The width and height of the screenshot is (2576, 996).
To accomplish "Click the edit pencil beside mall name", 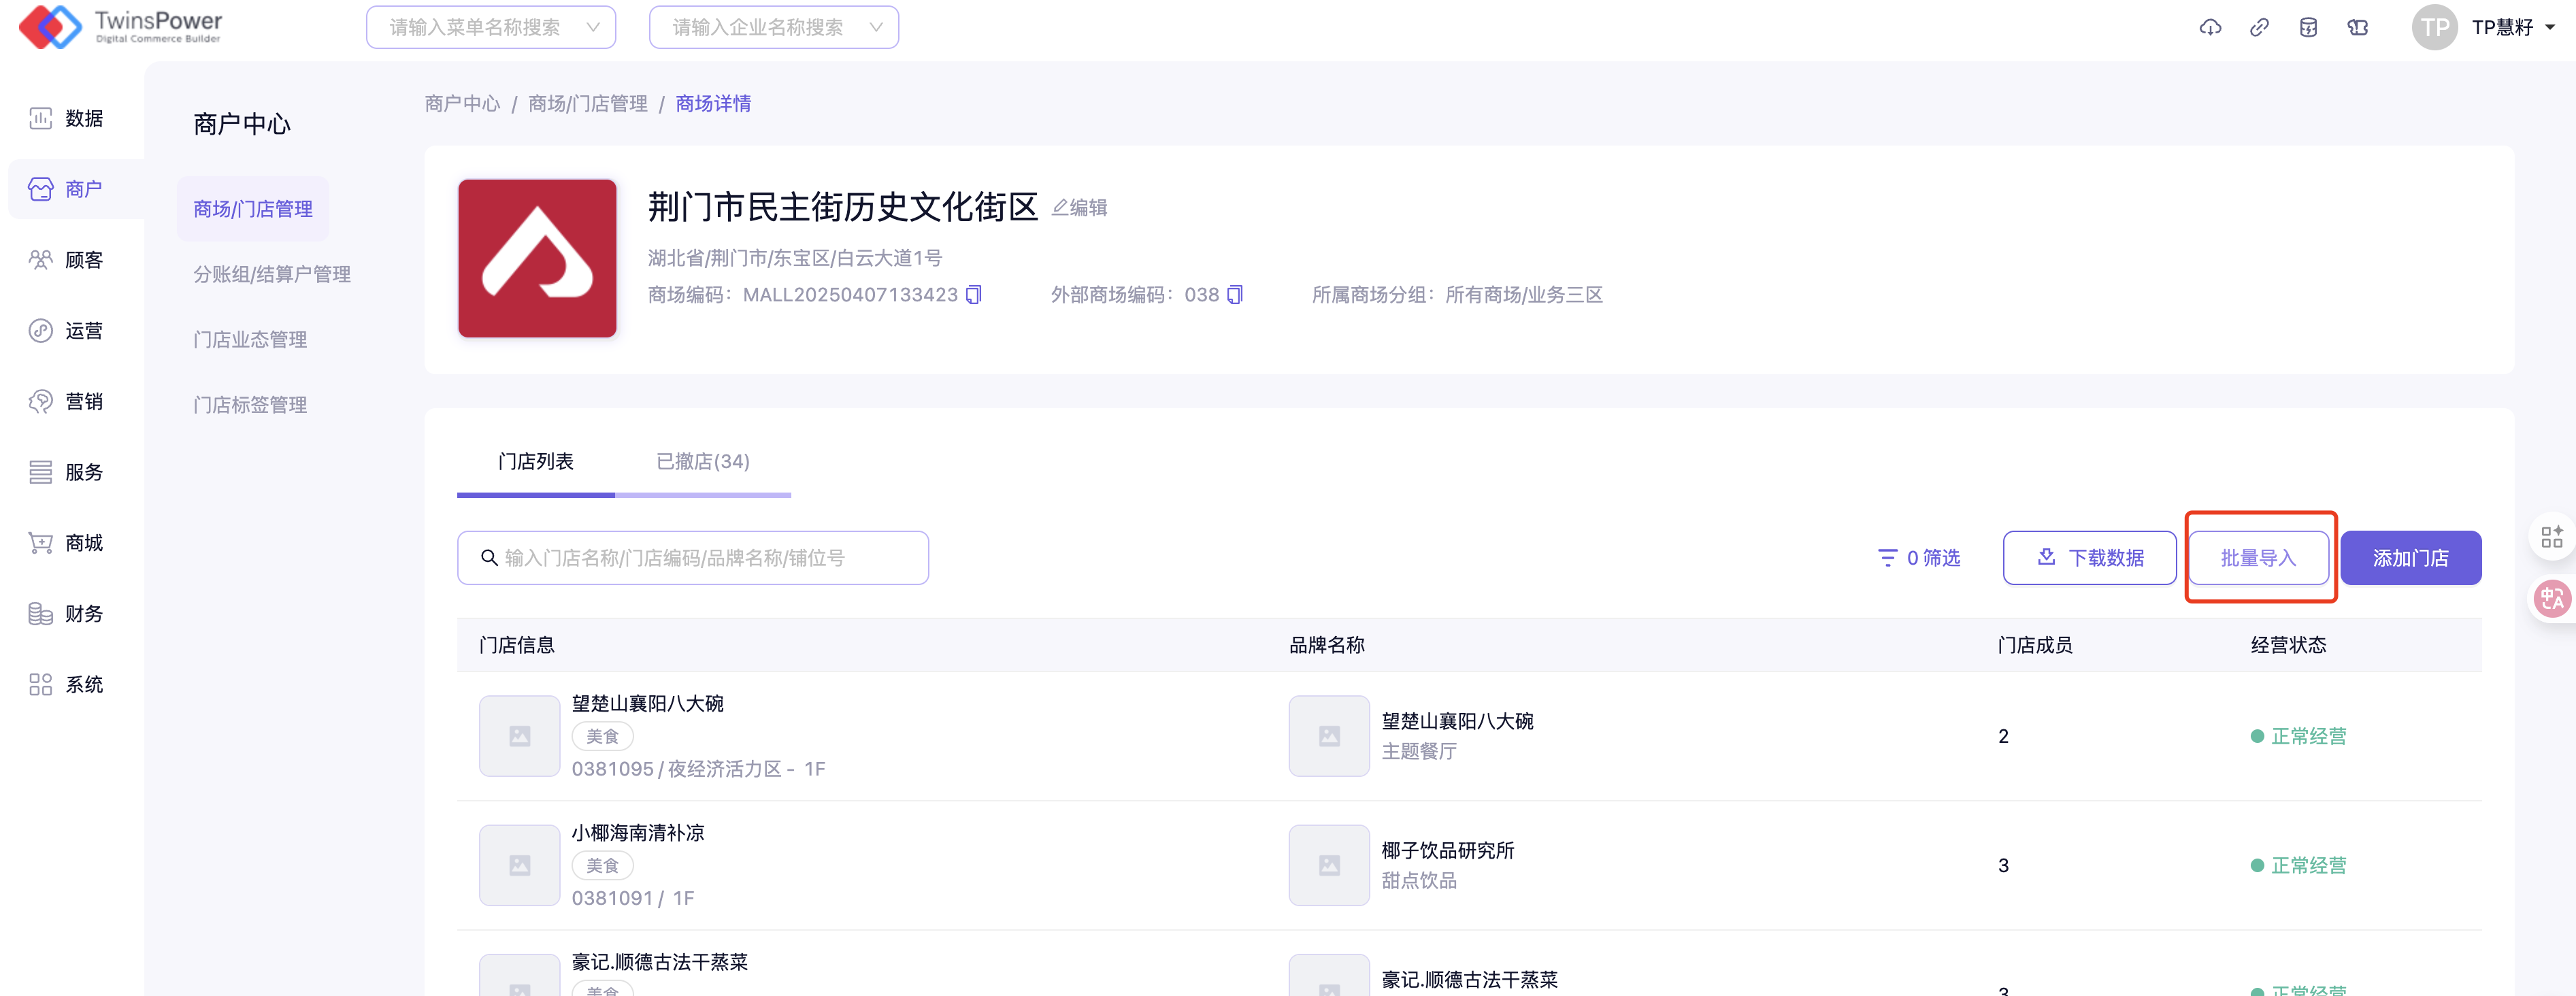I will [x=1079, y=208].
